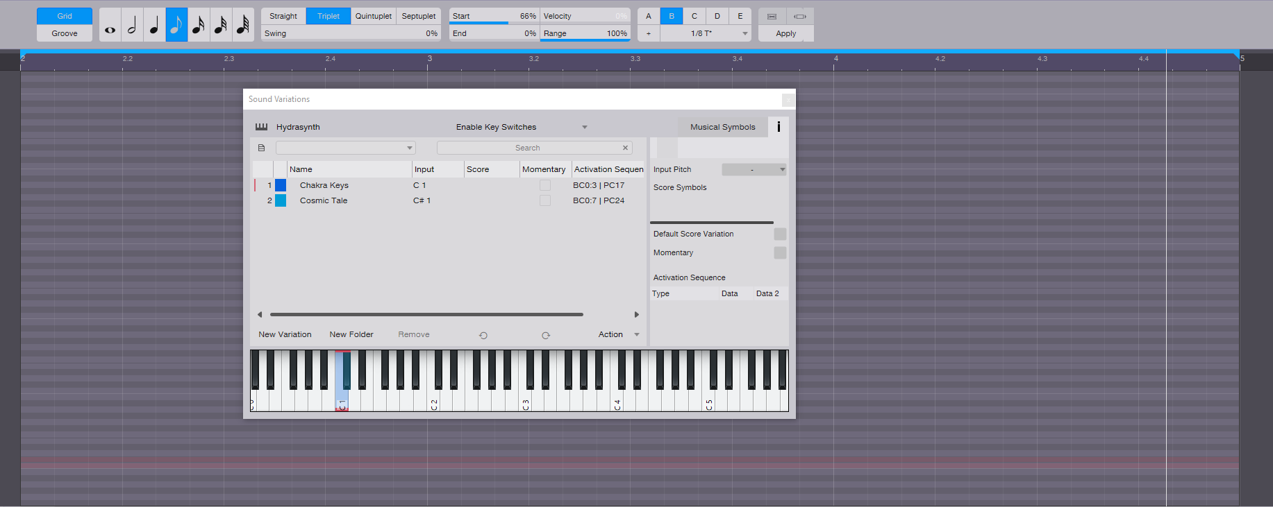Select Straight quantize type
Image resolution: width=1273 pixels, height=507 pixels.
point(283,16)
